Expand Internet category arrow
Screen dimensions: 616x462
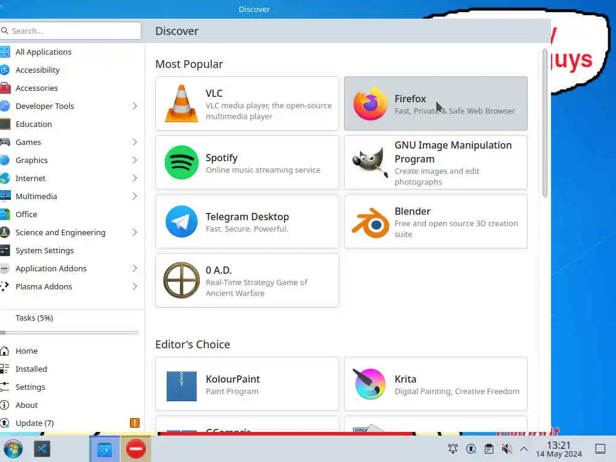pyautogui.click(x=135, y=178)
